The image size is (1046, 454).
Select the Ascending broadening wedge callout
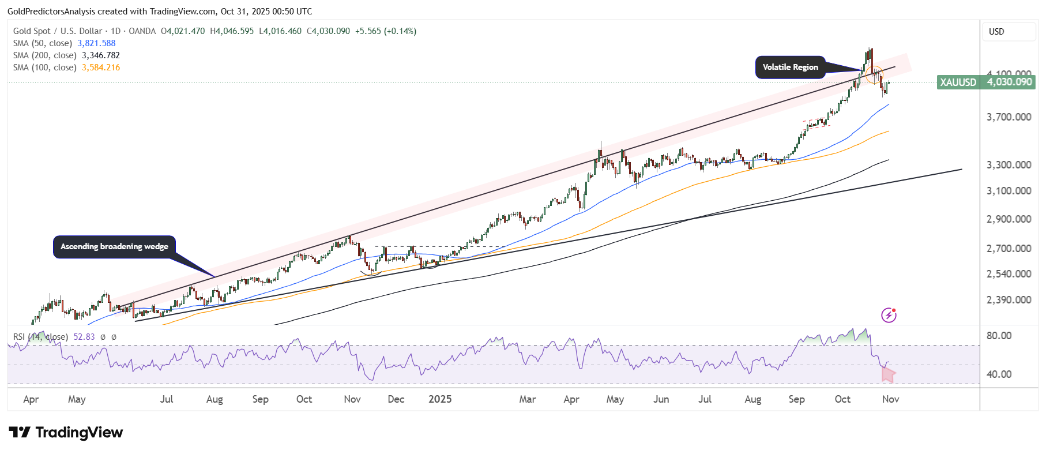[x=114, y=247]
